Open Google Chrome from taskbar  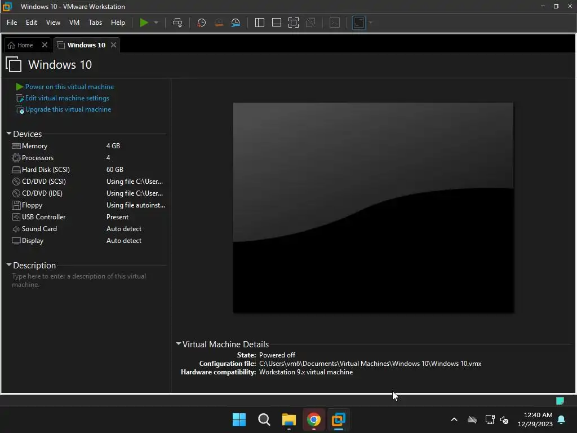click(x=313, y=419)
